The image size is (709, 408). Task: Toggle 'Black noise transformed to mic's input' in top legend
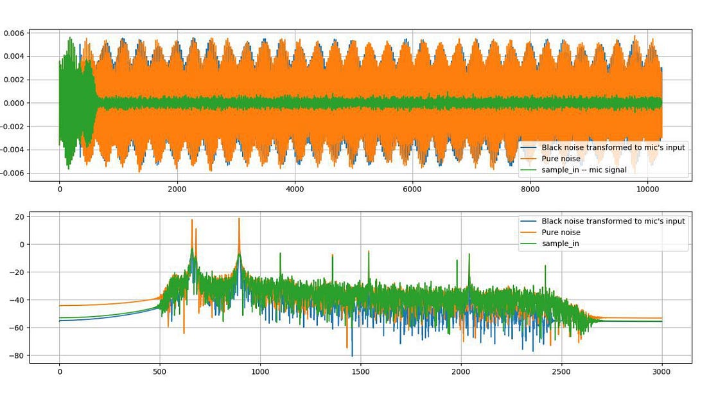604,147
